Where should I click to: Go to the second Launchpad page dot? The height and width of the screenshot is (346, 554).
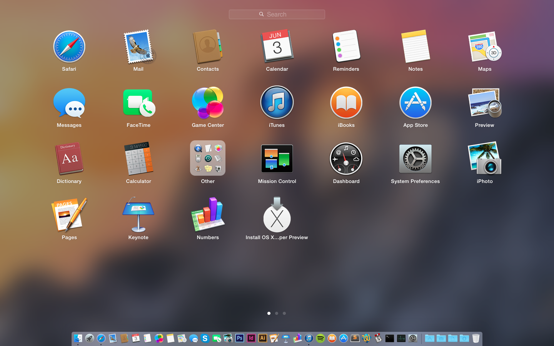click(277, 313)
